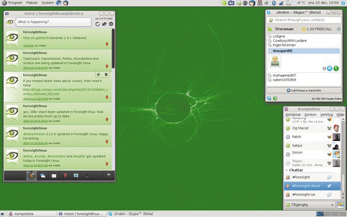The image size is (347, 217).
Task: Open the Tillgänglig status dropdown
Action: pyautogui.click(x=310, y=205)
